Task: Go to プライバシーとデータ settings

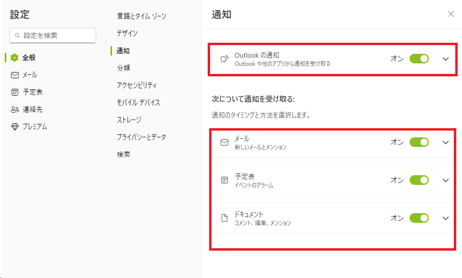Action: [141, 137]
